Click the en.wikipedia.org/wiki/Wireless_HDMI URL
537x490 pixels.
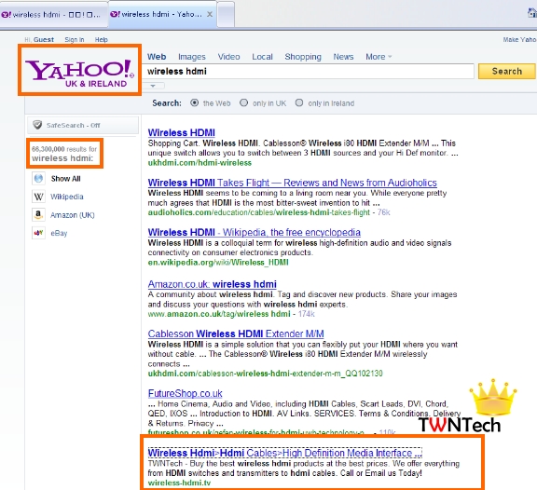[x=218, y=263]
